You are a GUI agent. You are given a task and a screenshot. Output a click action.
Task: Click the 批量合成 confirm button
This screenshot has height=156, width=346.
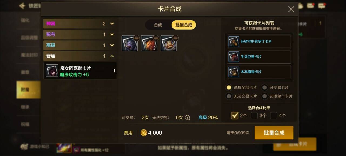pos(274,133)
